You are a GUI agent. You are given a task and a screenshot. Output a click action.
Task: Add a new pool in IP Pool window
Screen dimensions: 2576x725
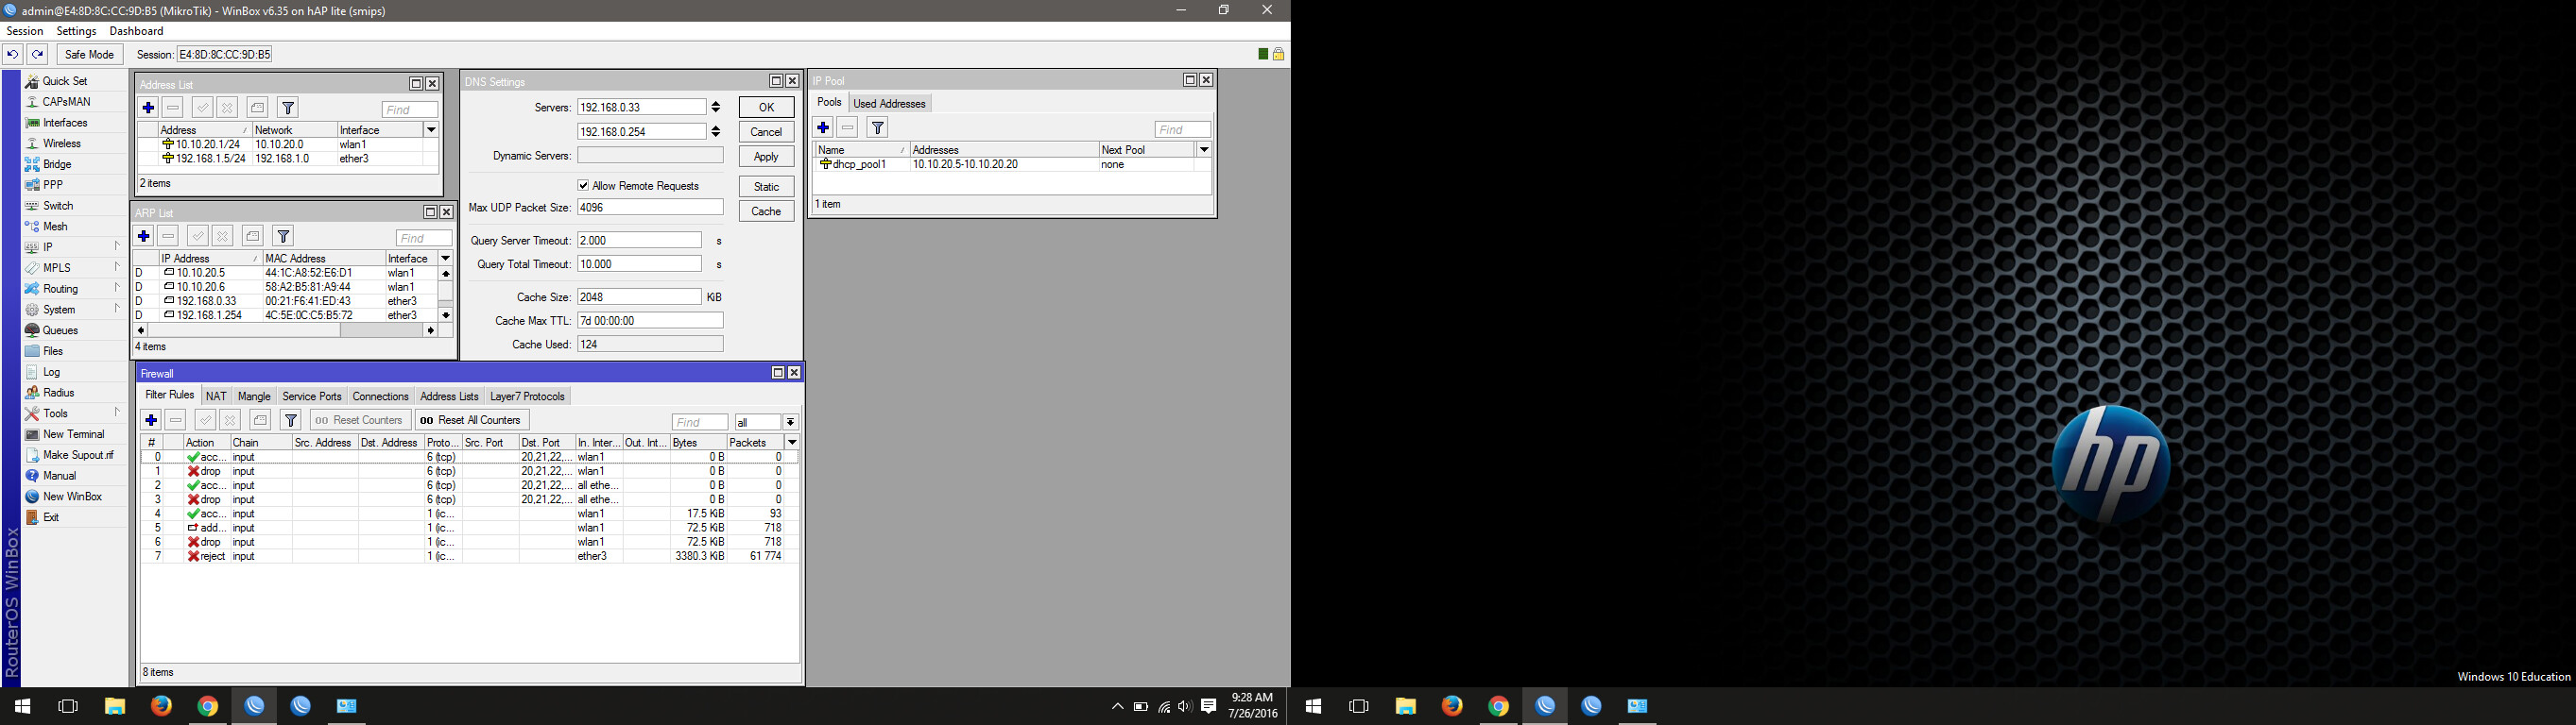(823, 127)
